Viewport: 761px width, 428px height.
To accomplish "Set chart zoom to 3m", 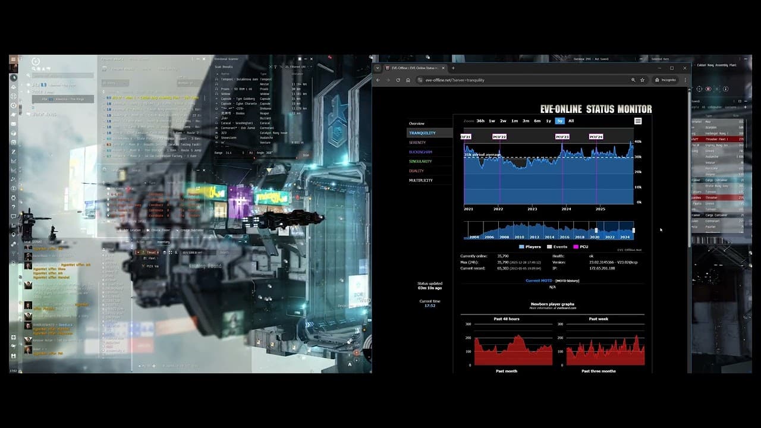I will [x=526, y=121].
